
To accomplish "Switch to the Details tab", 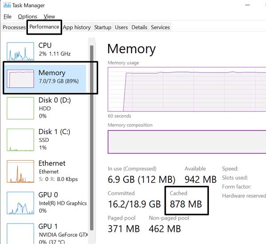I will [139, 27].
